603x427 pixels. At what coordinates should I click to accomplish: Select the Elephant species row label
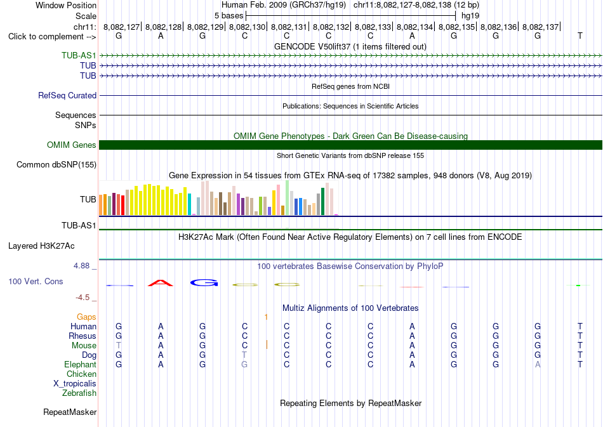pyautogui.click(x=81, y=364)
